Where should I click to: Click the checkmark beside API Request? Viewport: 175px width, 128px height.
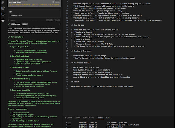(x=9, y=24)
